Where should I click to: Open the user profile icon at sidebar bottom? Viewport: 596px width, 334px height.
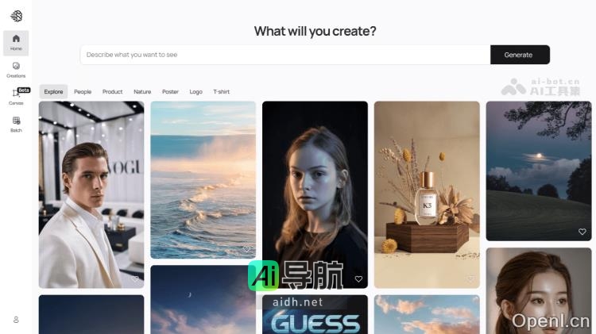pyautogui.click(x=16, y=320)
